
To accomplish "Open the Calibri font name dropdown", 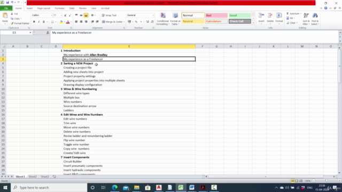I will tap(52, 15).
